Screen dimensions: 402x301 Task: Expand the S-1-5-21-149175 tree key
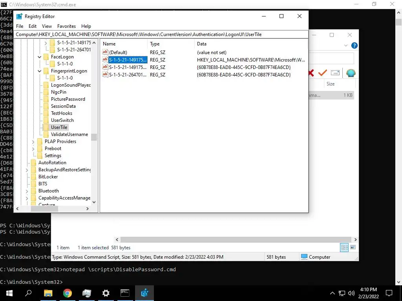point(46,43)
